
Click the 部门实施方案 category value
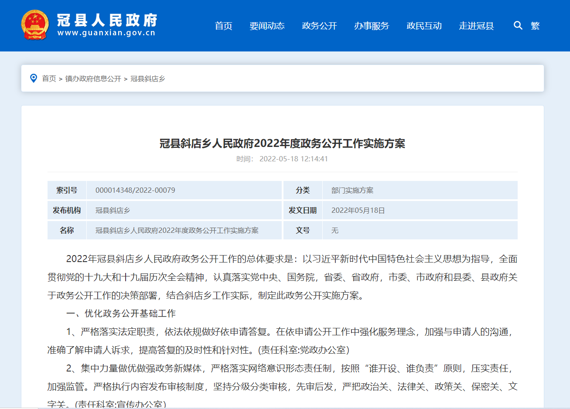(x=352, y=190)
